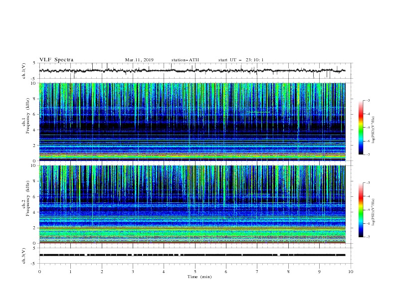Image resolution: width=395 pixels, height=305 pixels.
Task: Click the '-3' value on upper color bar
Action: point(368,100)
